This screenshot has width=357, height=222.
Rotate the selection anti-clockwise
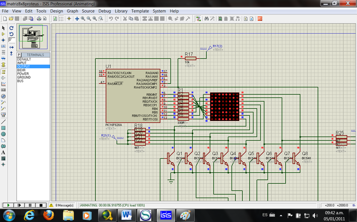[11, 34]
